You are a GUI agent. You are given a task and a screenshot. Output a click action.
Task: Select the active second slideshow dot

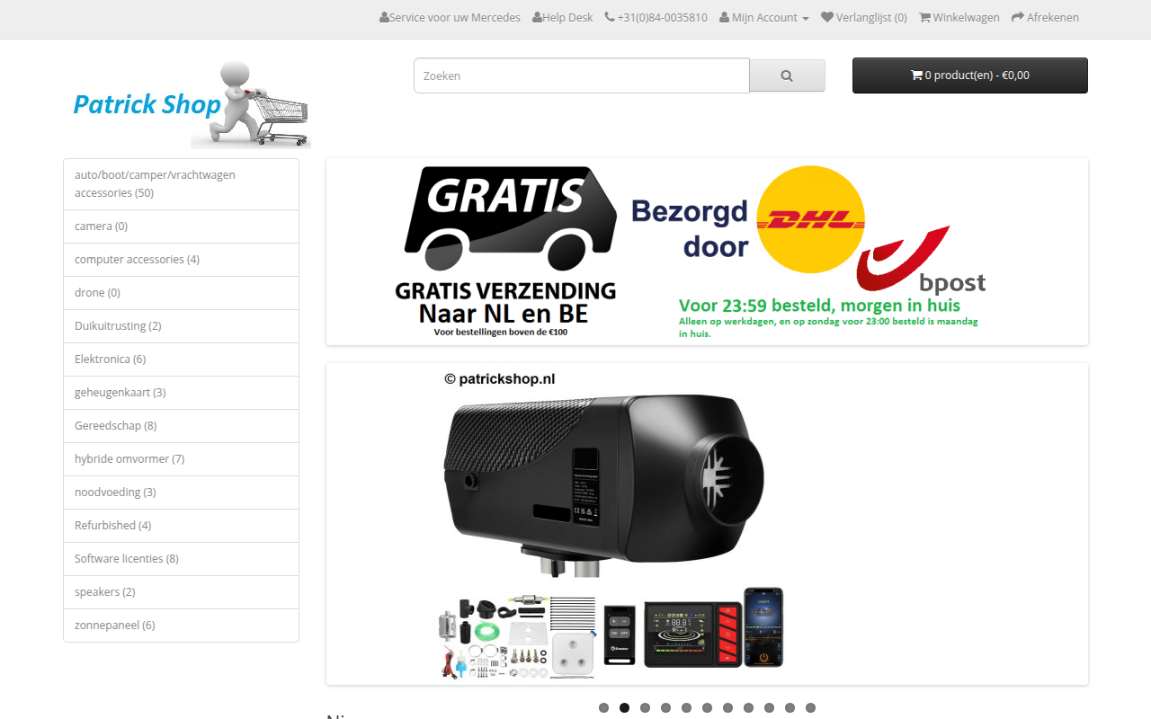tap(624, 708)
